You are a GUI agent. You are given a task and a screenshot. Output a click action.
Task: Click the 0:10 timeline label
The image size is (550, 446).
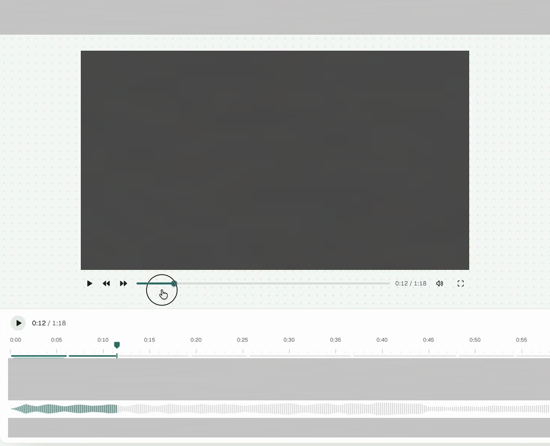[103, 340]
